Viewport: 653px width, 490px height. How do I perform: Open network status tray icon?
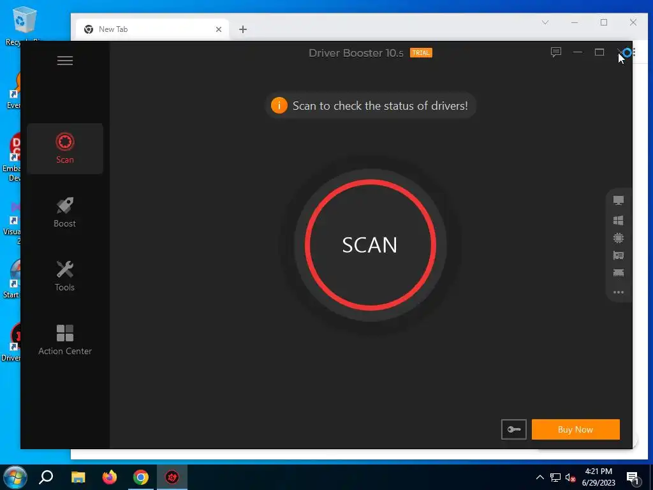click(555, 477)
